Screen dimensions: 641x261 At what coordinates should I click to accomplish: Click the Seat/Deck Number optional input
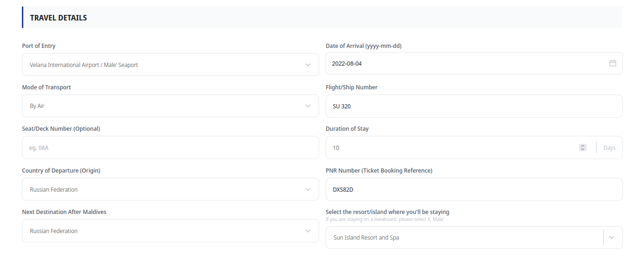tap(170, 148)
